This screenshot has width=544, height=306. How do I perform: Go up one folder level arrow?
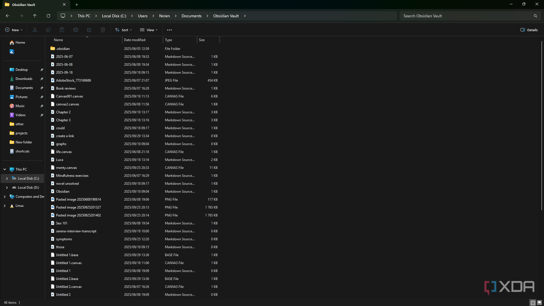coord(35,16)
